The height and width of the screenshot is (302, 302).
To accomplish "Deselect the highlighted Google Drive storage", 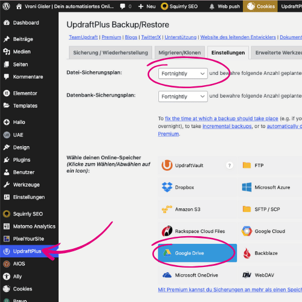I will 197,253.
